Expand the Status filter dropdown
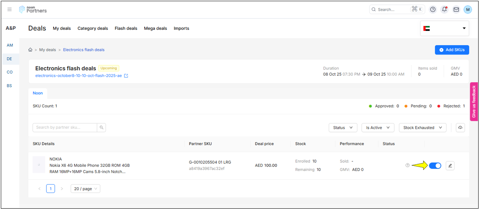 pos(343,128)
